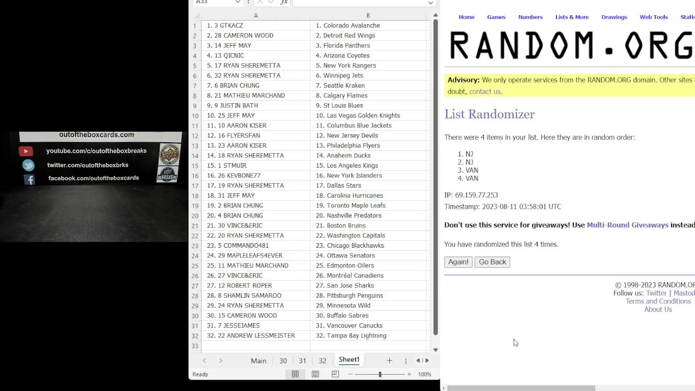This screenshot has height=391, width=695.
Task: Click the Twitter bird icon in overlay
Action: click(28, 165)
